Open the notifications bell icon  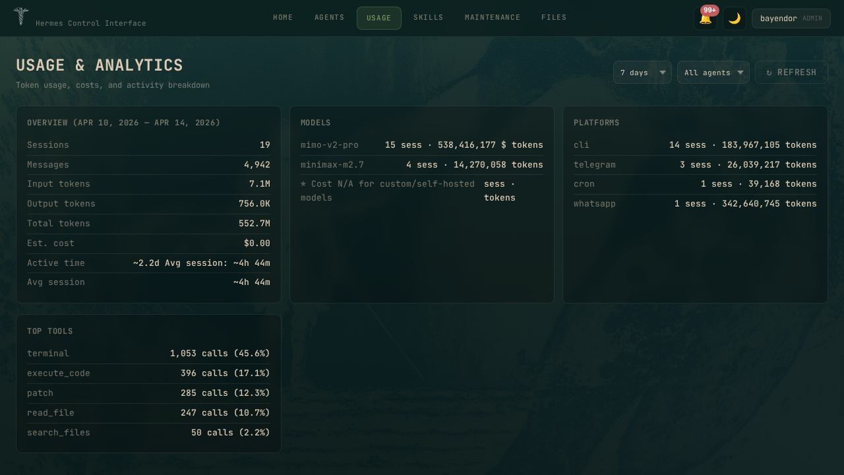pyautogui.click(x=705, y=18)
